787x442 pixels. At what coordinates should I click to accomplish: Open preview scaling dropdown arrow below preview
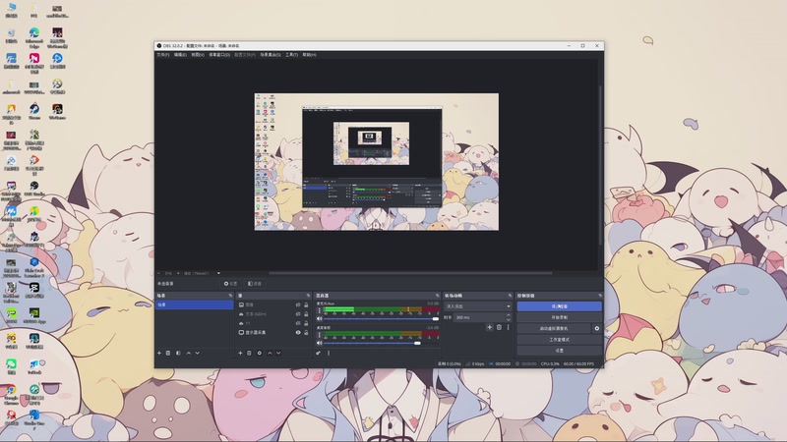(218, 274)
